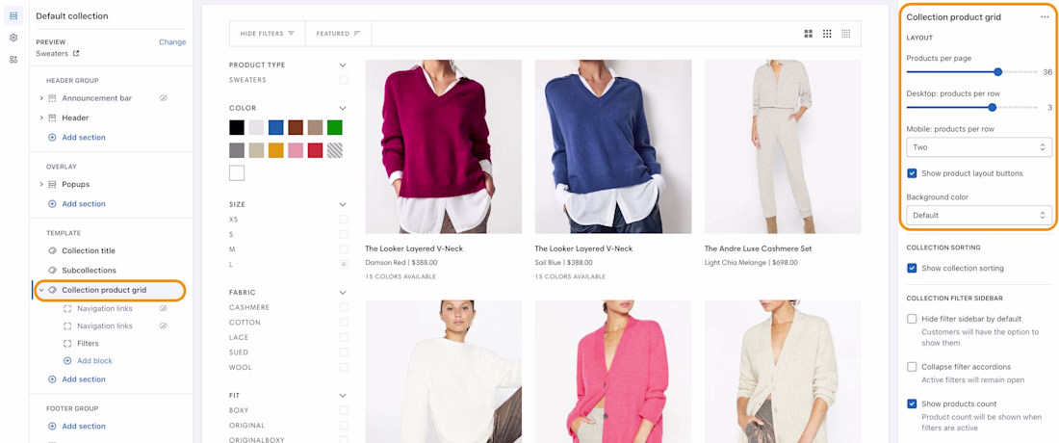Collapse the Size filter group
This screenshot has width=1059, height=443.
(x=343, y=204)
